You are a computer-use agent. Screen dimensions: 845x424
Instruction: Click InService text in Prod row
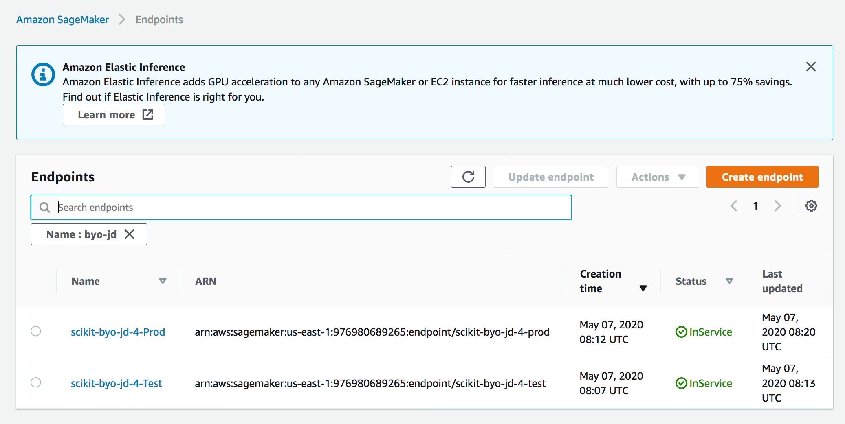(711, 332)
